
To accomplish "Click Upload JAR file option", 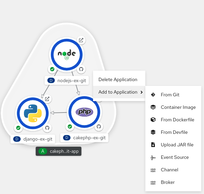I will [x=177, y=145].
